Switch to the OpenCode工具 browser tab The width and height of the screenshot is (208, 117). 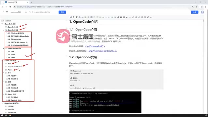point(17,2)
